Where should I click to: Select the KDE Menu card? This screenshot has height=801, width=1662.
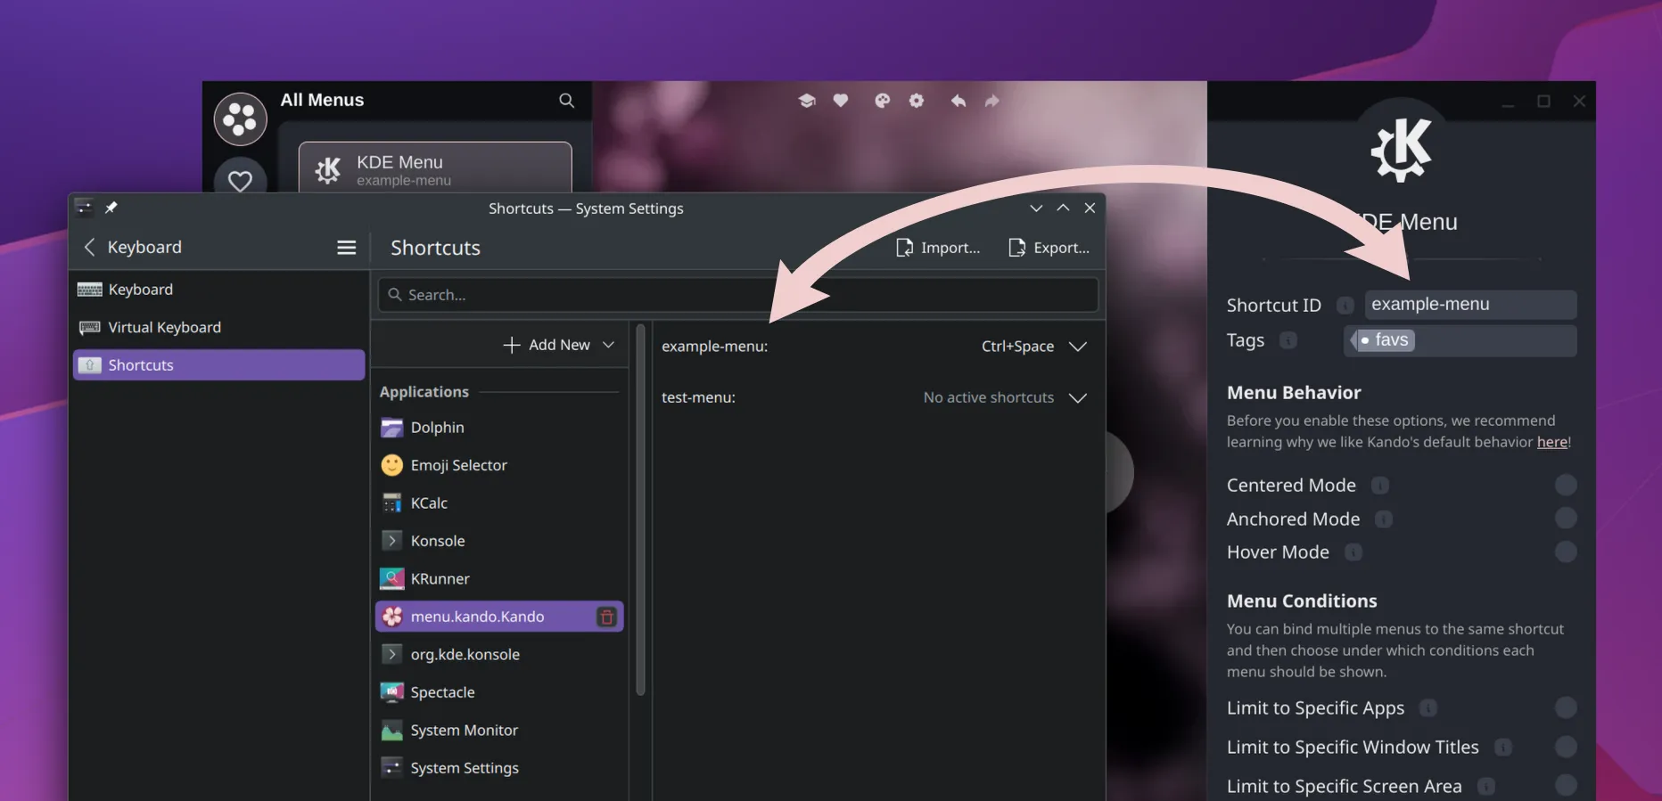435,167
